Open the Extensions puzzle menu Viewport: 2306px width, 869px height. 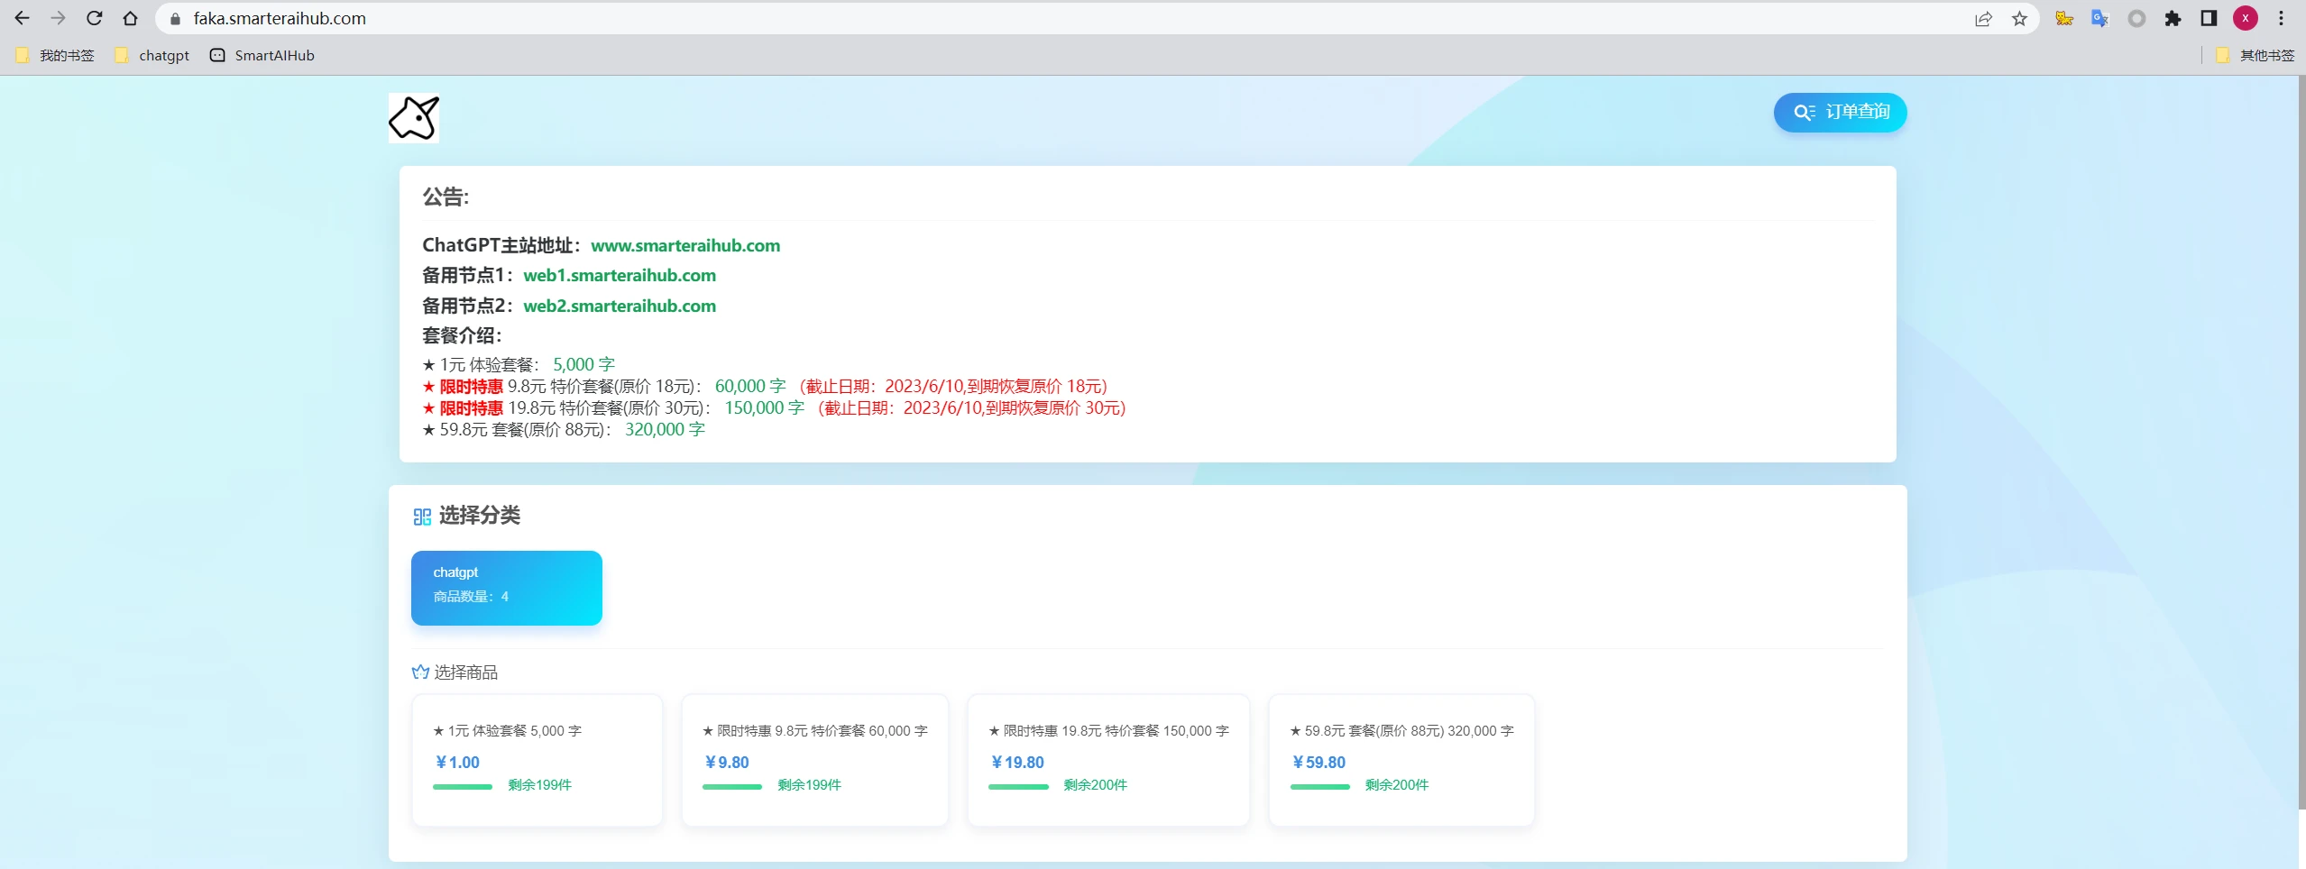click(2173, 18)
